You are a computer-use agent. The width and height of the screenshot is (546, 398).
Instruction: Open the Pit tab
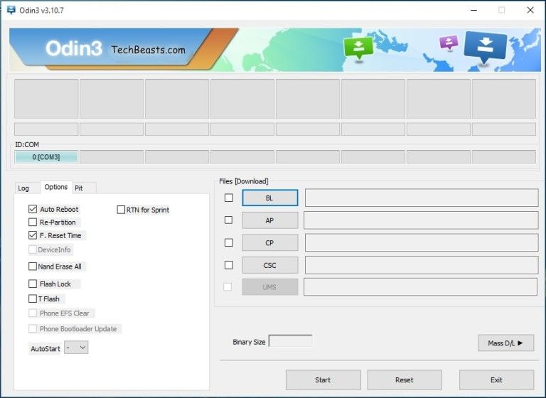click(79, 188)
